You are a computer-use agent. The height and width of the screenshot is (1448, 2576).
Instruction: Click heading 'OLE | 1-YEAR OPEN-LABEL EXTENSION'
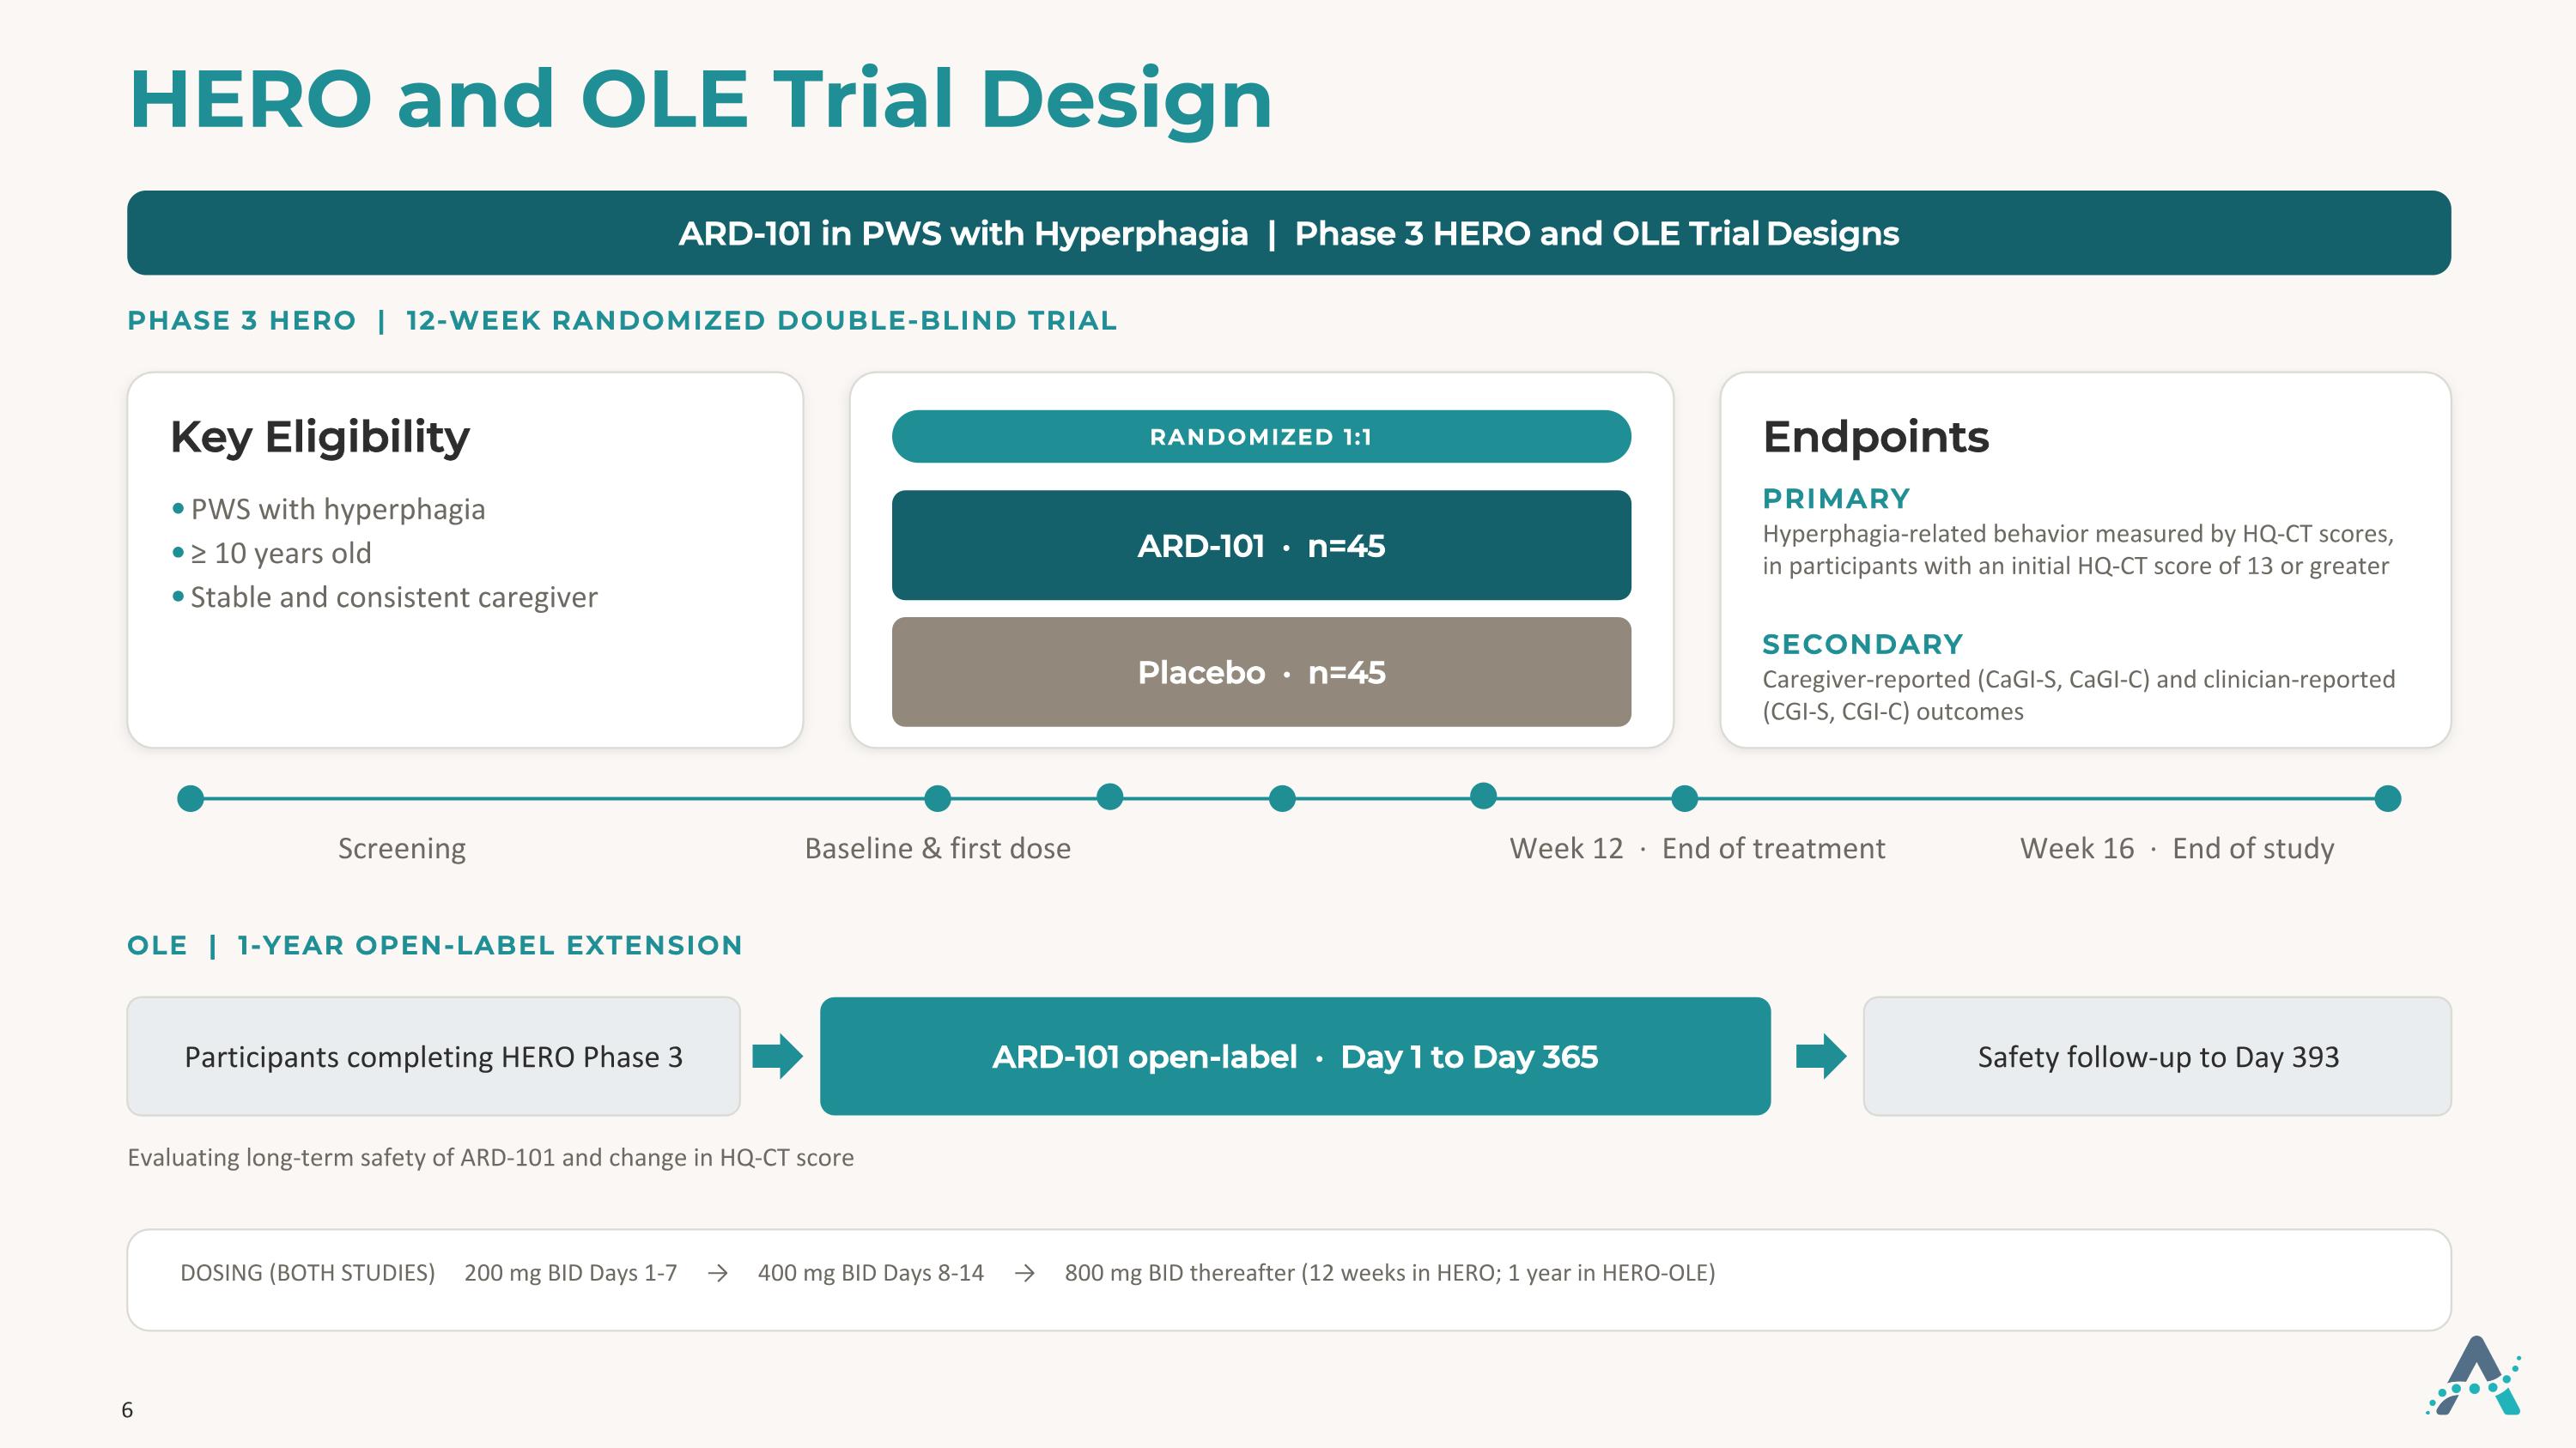click(x=435, y=945)
